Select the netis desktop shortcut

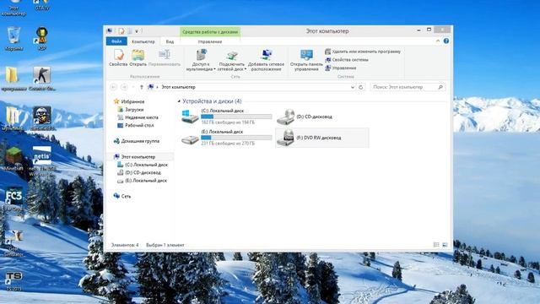(x=41, y=161)
